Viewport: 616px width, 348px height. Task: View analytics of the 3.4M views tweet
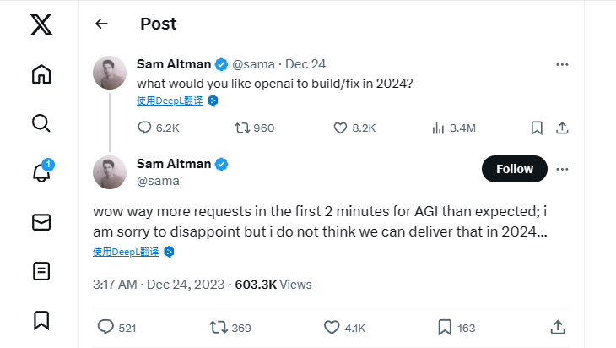[x=438, y=128]
